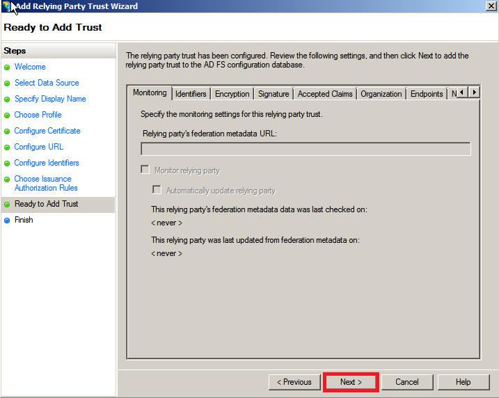The width and height of the screenshot is (499, 398).
Task: Go to the Specify Display Name step
Action: pos(50,99)
